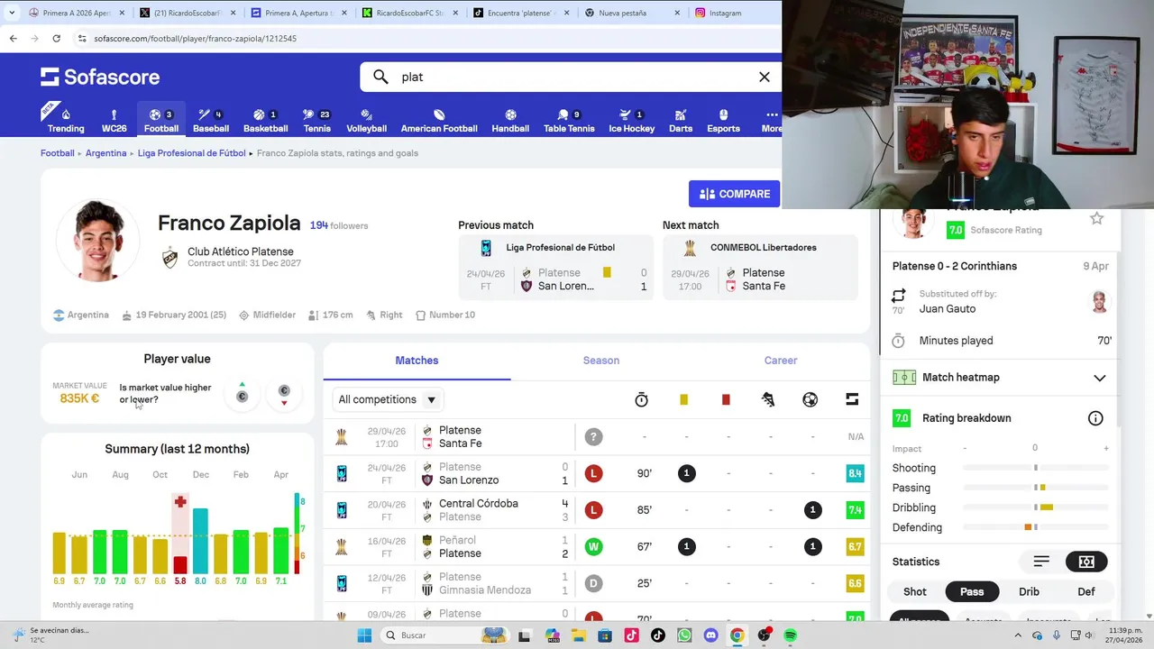
Task: Open the Handball section
Action: tap(510, 121)
